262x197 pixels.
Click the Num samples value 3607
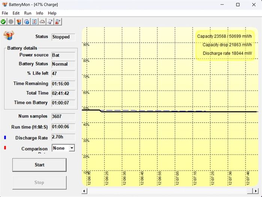pyautogui.click(x=63, y=116)
